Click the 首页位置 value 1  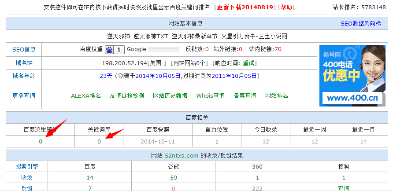217,142
